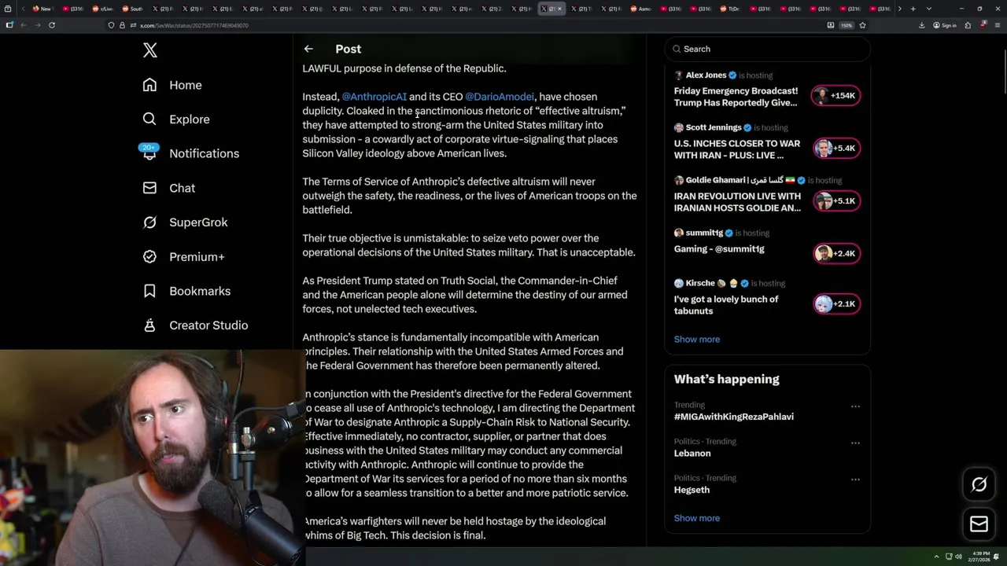The width and height of the screenshot is (1007, 566).
Task: Click Show more under live spaces
Action: click(x=697, y=340)
